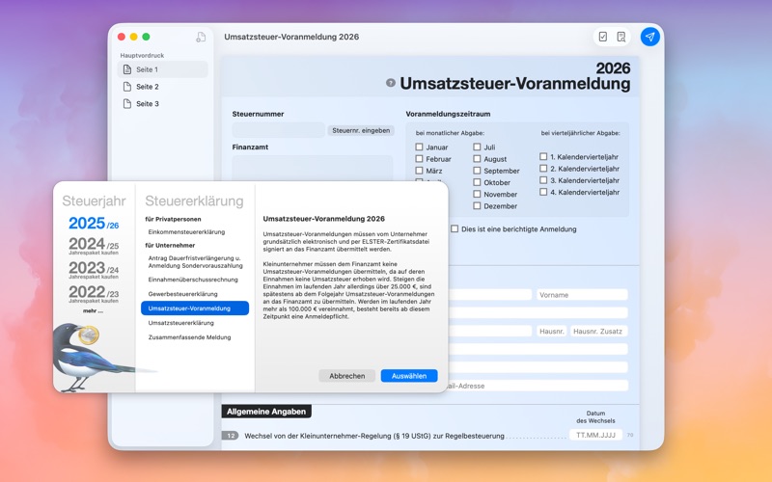
Task: Select Einnahmenüberschussrechnung entry
Action: pos(193,280)
